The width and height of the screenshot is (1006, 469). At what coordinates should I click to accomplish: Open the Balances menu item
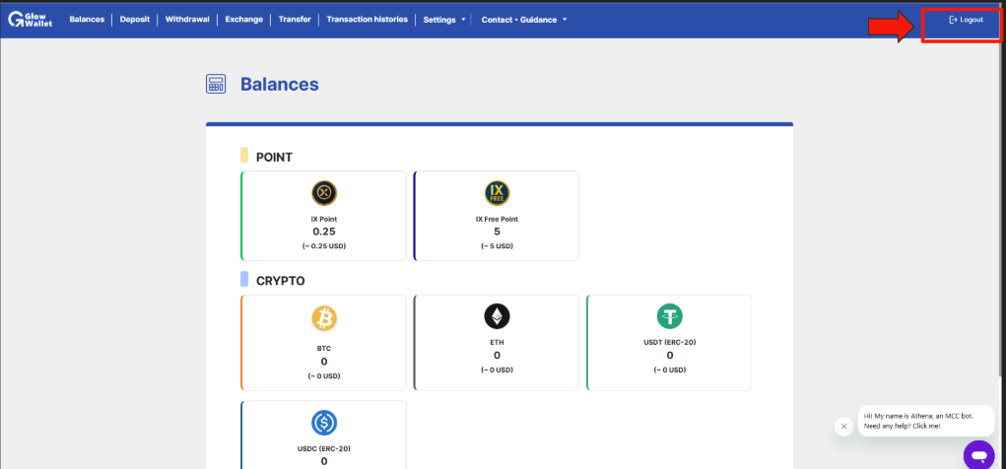(87, 20)
